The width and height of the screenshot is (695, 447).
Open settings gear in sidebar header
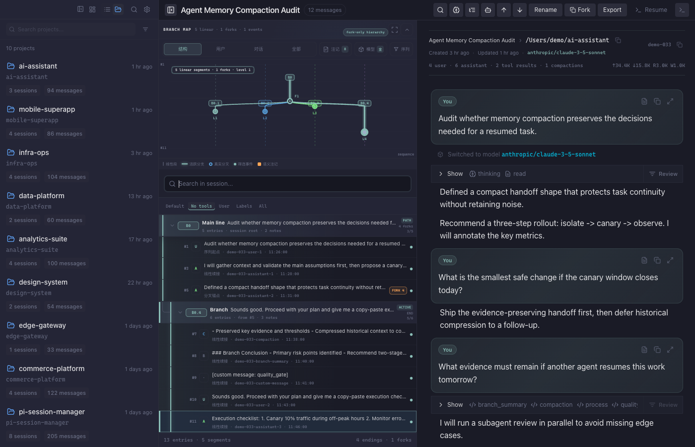coord(147,9)
